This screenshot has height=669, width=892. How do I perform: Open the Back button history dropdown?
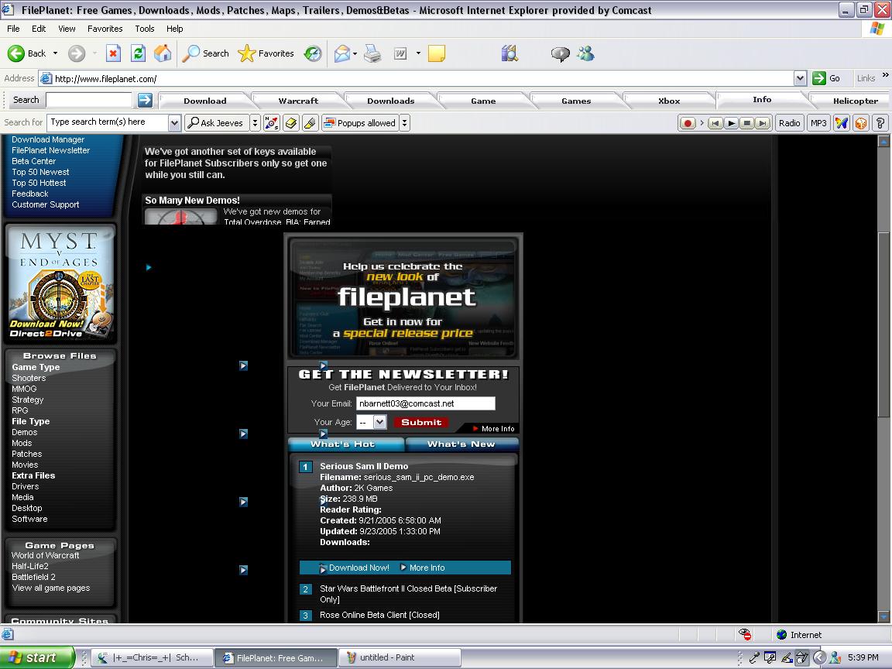[x=55, y=53]
